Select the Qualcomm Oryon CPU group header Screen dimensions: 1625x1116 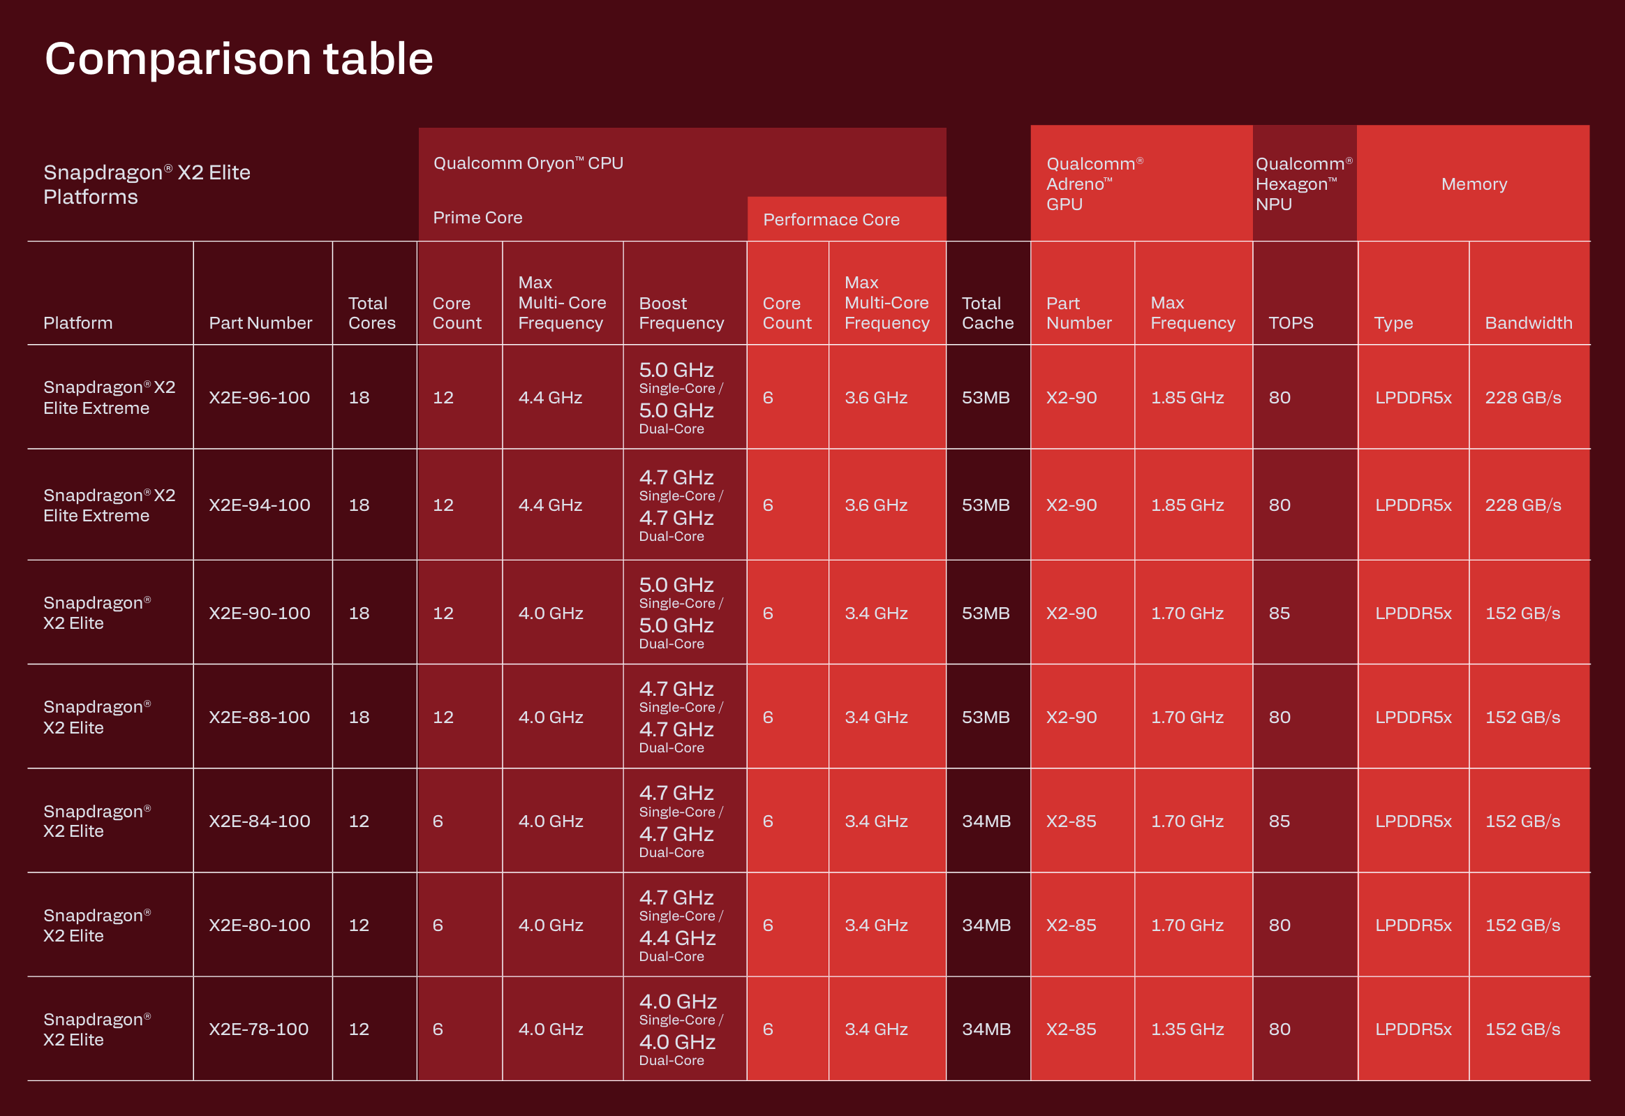[528, 163]
